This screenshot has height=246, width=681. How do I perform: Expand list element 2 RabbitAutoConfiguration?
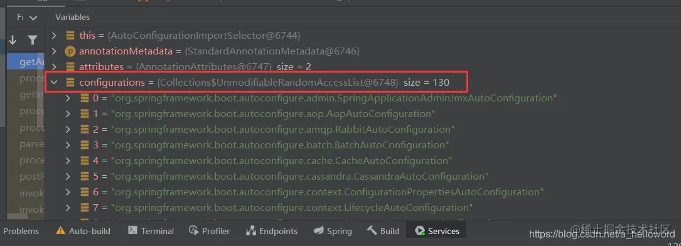(x=68, y=129)
